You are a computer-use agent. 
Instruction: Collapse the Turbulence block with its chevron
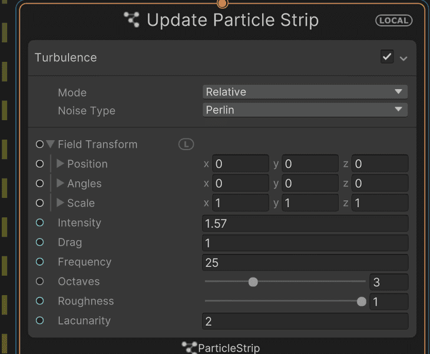(403, 58)
